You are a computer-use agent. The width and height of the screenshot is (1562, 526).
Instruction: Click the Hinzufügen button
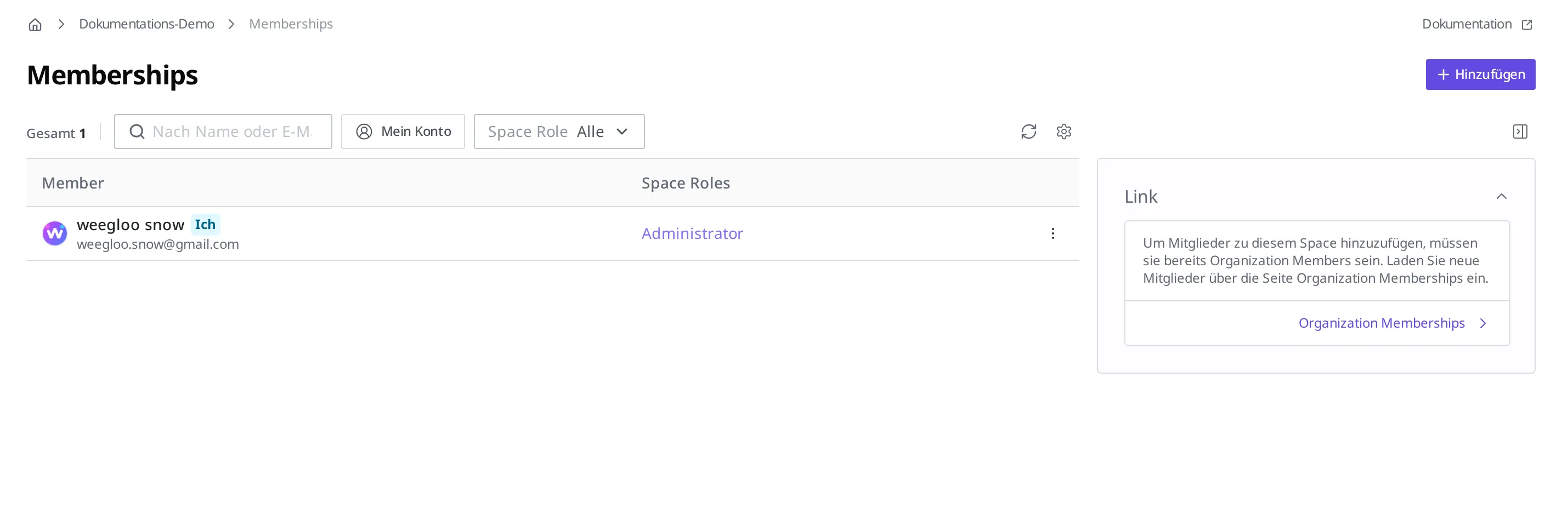[1480, 75]
